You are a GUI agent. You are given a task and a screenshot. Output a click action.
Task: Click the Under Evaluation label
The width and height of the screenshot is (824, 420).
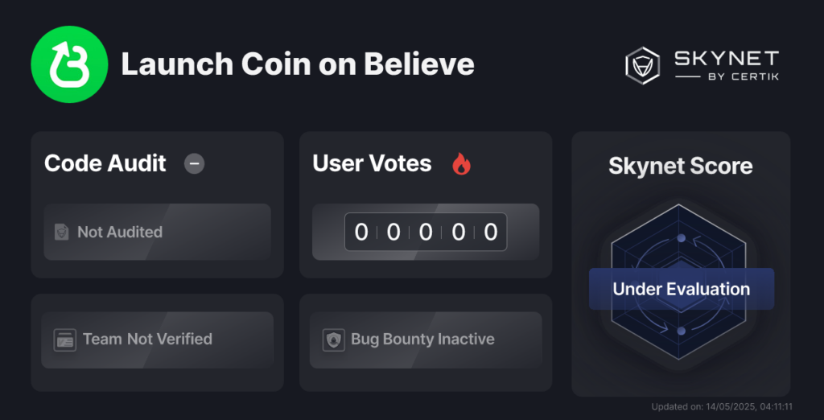[681, 289]
